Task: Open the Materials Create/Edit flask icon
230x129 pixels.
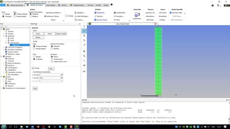Action: click(x=137, y=14)
